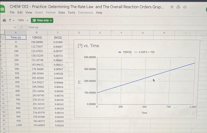Click the 0.255*x + 100 trendline legend
The image size is (207, 133).
(145, 52)
